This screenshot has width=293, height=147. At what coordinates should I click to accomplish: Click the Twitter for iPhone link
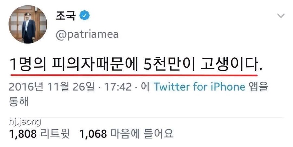pos(199,87)
